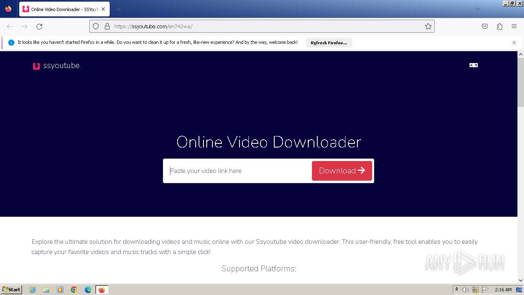This screenshot has width=524, height=295.
Task: Select the Online Video Downloader tab
Action: coord(64,9)
